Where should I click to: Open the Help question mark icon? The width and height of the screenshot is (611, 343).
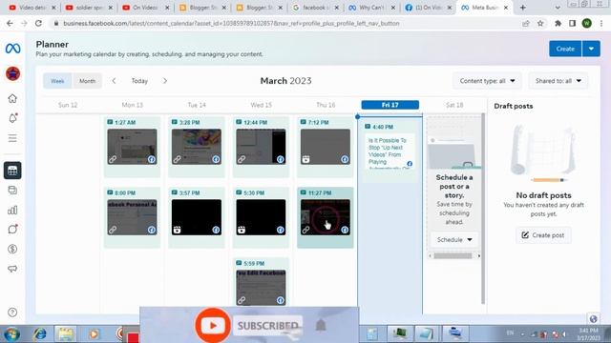12,313
